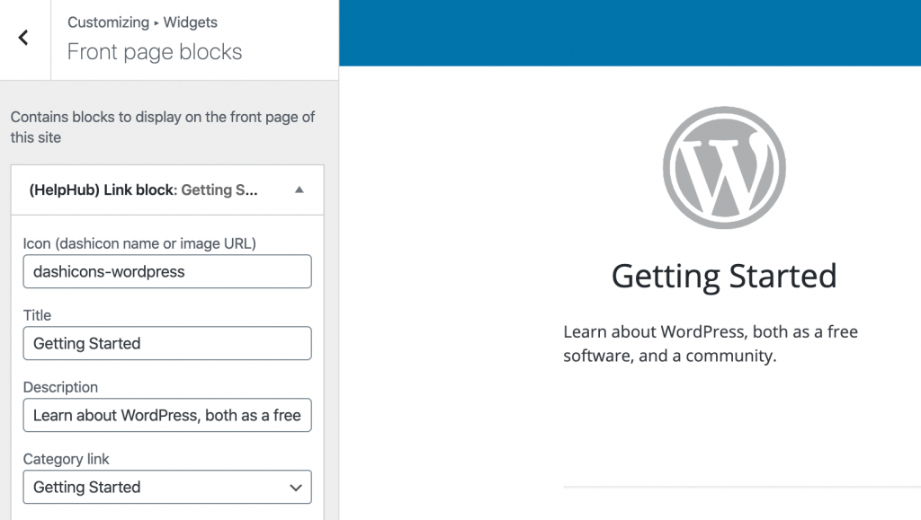Select the Title text field
Viewport: 921px width, 520px height.
167,344
